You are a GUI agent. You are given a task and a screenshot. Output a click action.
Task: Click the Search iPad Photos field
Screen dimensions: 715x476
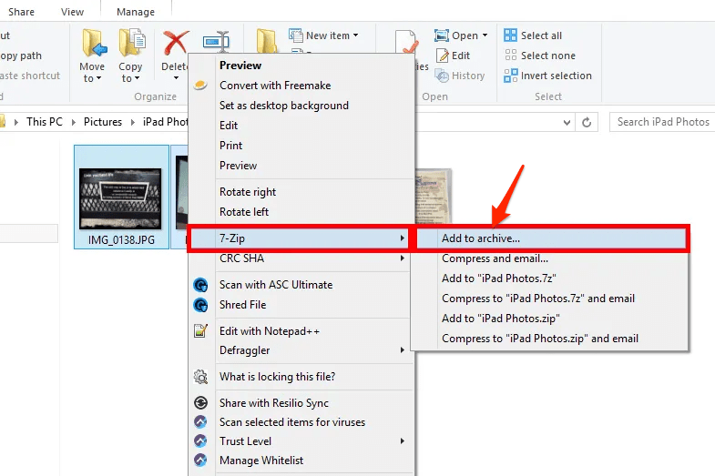[662, 122]
